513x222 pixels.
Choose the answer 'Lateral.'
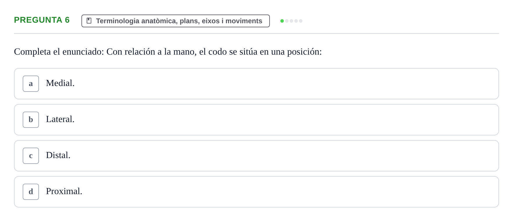(60, 119)
